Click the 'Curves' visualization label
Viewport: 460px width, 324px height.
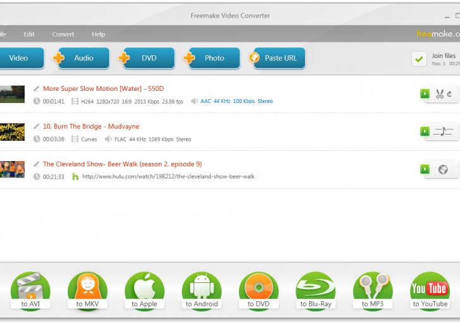tap(89, 140)
